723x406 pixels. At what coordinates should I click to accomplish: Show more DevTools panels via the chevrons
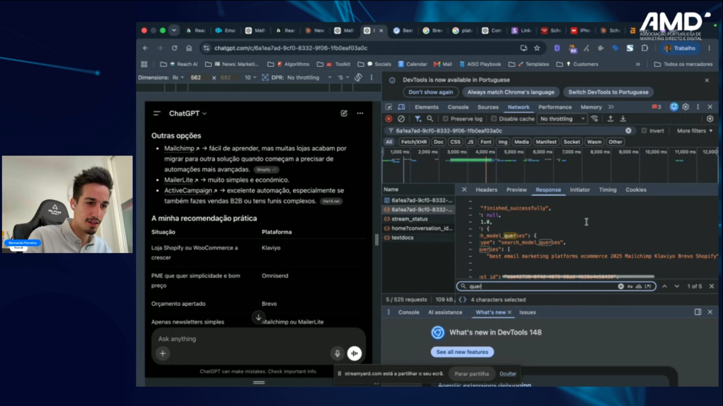pos(611,107)
